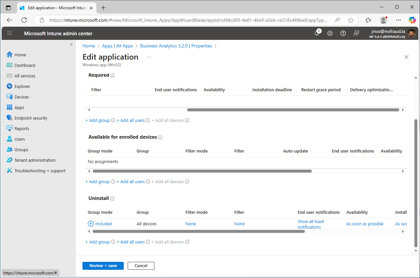Screen dimensions: 420x278
Task: Click the Restart grace period column header
Action: coord(321,90)
